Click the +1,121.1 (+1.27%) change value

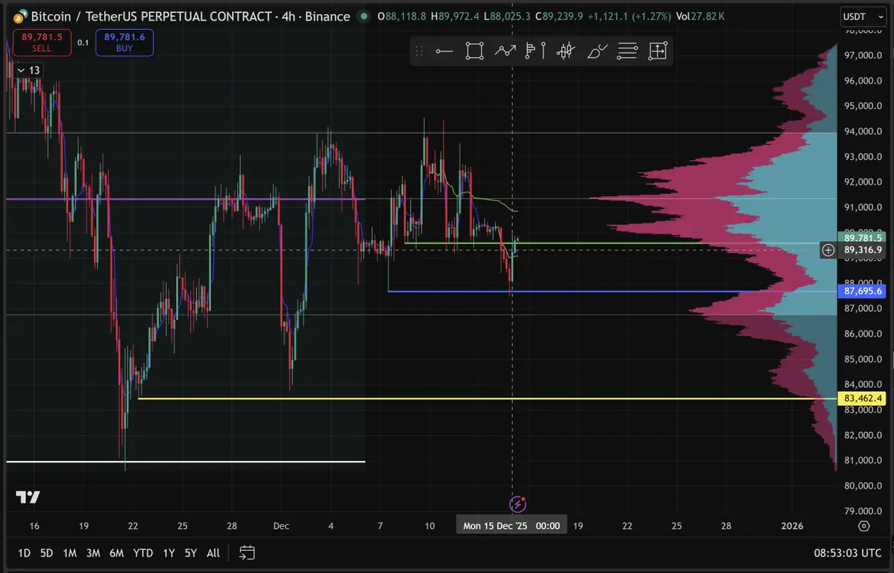[x=629, y=16]
